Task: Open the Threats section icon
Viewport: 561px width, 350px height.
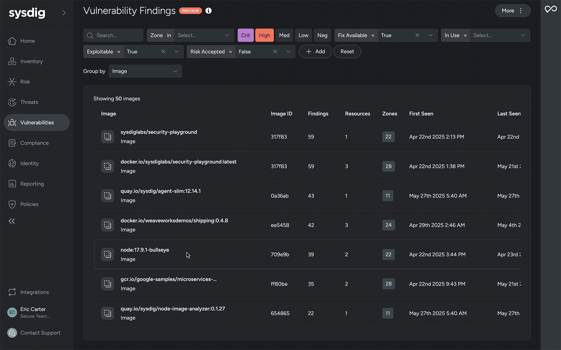Action: tap(12, 102)
